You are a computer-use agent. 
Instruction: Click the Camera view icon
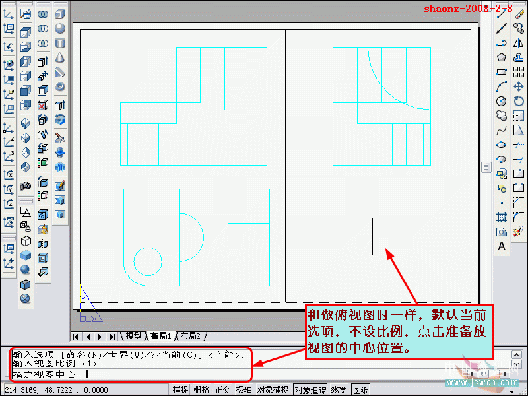pos(26,185)
